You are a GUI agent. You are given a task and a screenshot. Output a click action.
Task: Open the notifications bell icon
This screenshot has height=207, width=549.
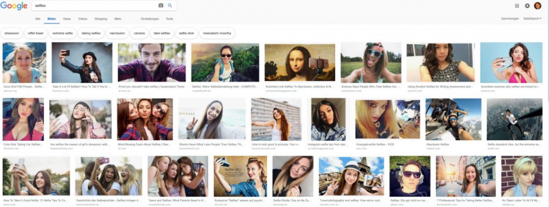(527, 6)
